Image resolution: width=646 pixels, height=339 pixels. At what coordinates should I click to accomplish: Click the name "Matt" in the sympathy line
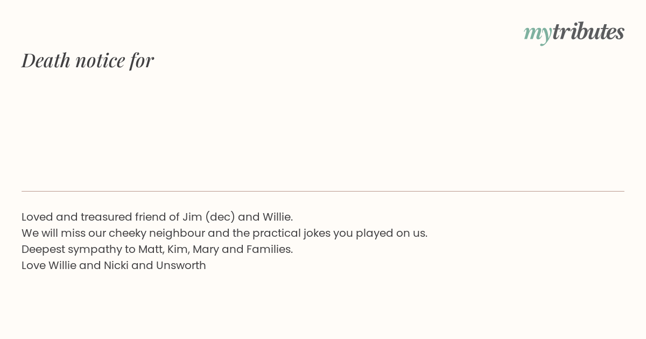(x=150, y=249)
